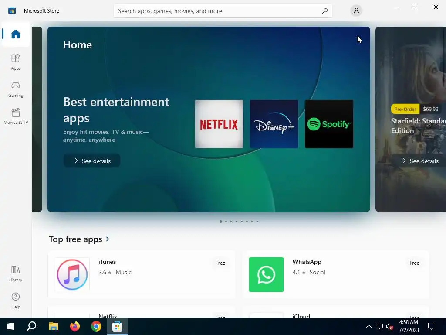Click the Top free apps heading
Image resolution: width=446 pixels, height=335 pixels.
coord(75,239)
